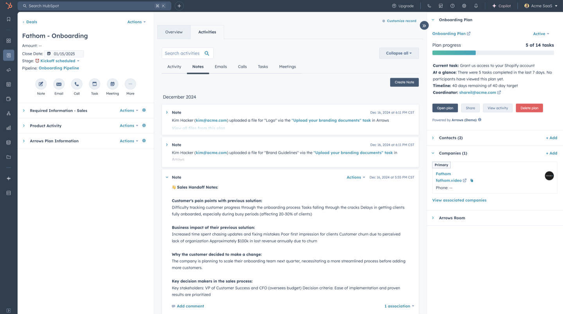Expand Arrows Plan Information section
This screenshot has height=314, width=563.
click(x=24, y=141)
